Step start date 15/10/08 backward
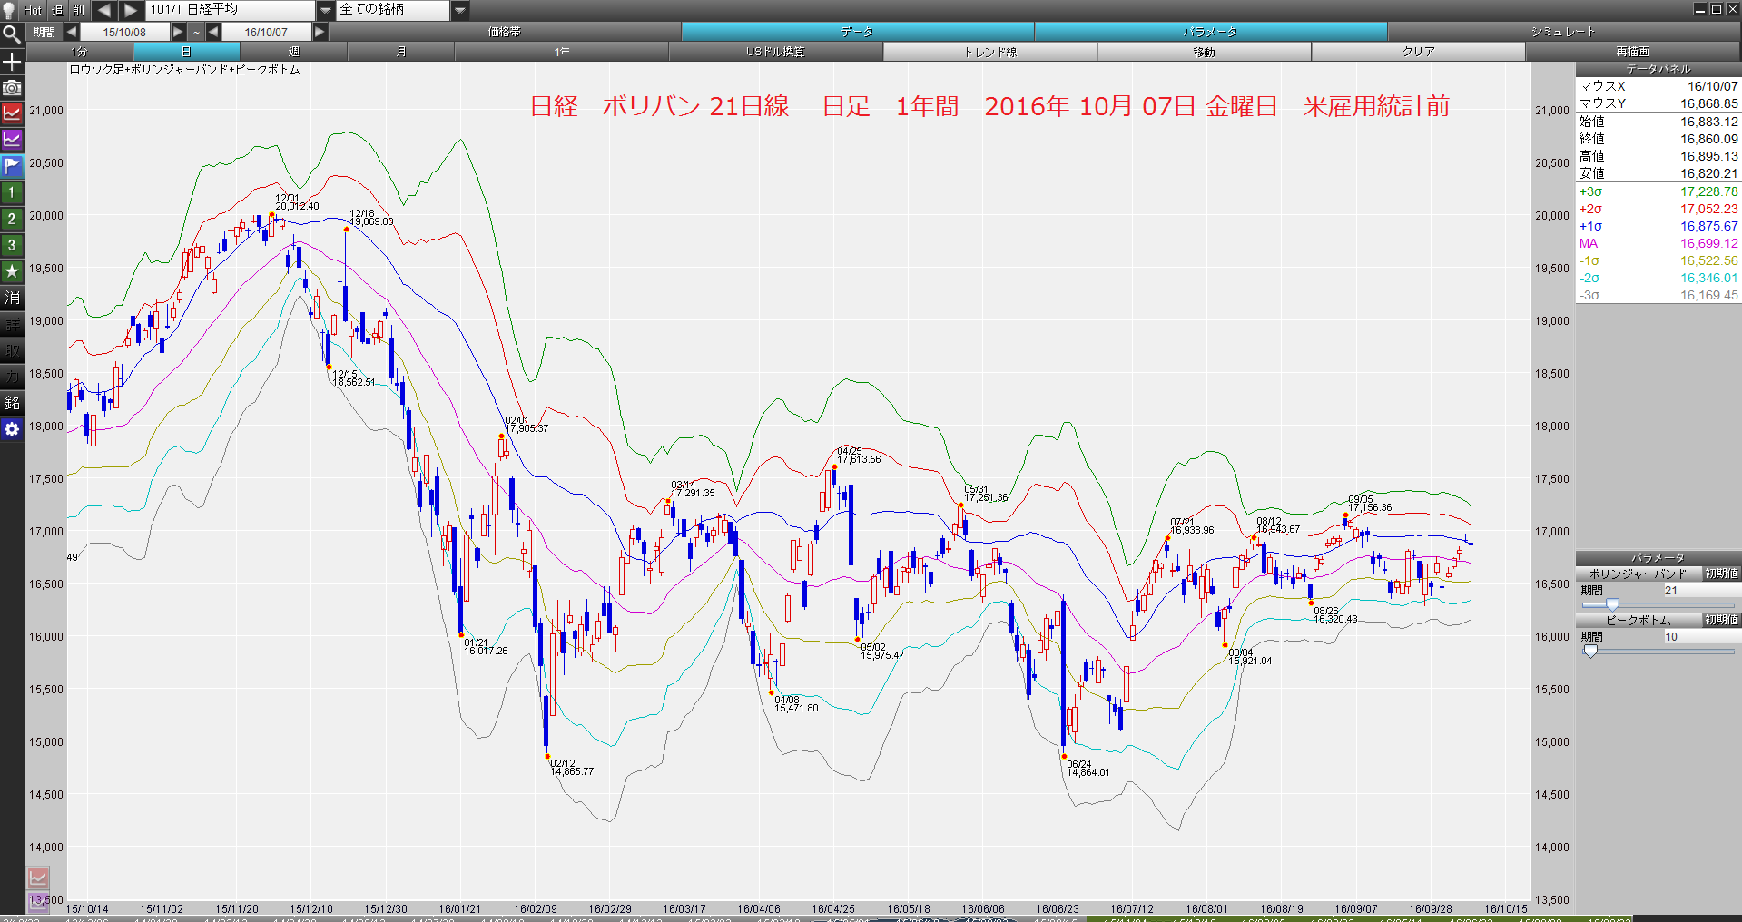This screenshot has height=922, width=1742. 71,32
